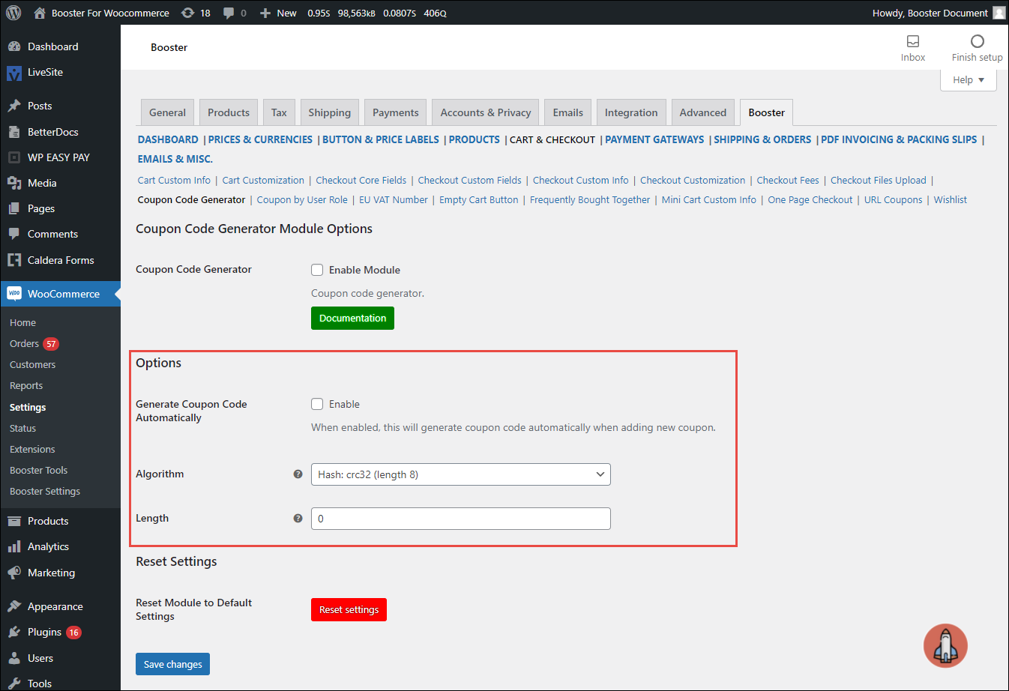This screenshot has width=1009, height=691.
Task: Open PDF INVOICING & PACKING SLIPS link
Action: [899, 139]
